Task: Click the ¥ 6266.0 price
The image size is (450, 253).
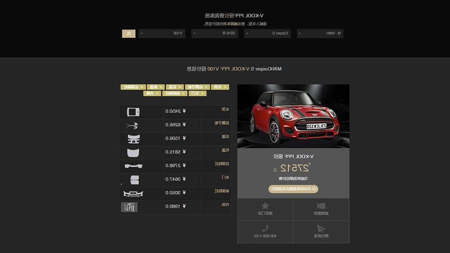Action: point(175,125)
